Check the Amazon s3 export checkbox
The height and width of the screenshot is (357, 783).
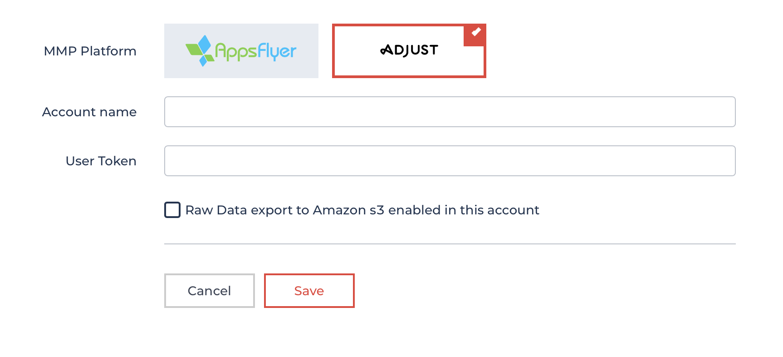[171, 210]
